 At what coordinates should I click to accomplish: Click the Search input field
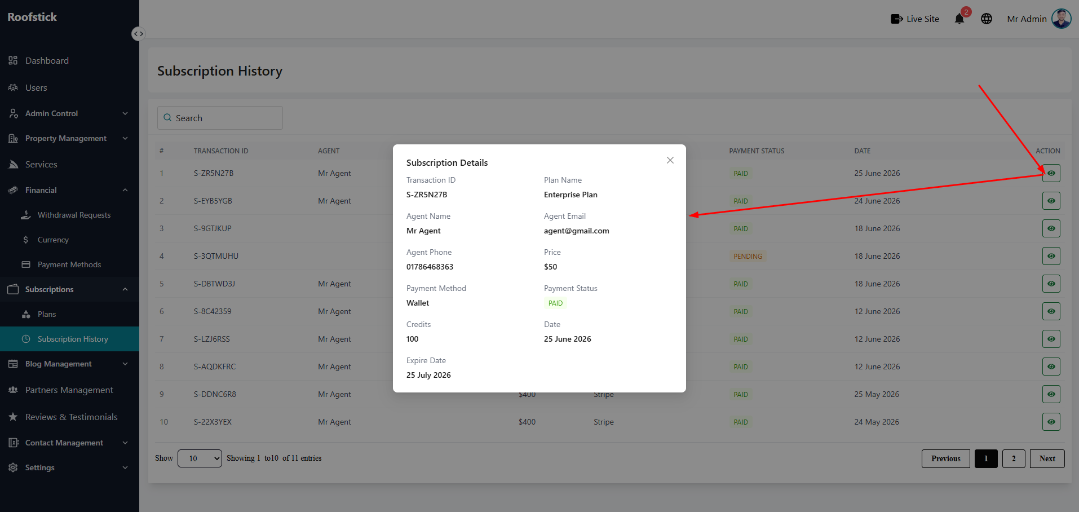pos(220,118)
